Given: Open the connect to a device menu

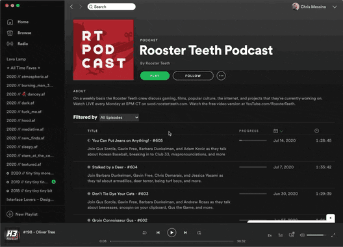Looking at the screenshot, I should pos(292,235).
